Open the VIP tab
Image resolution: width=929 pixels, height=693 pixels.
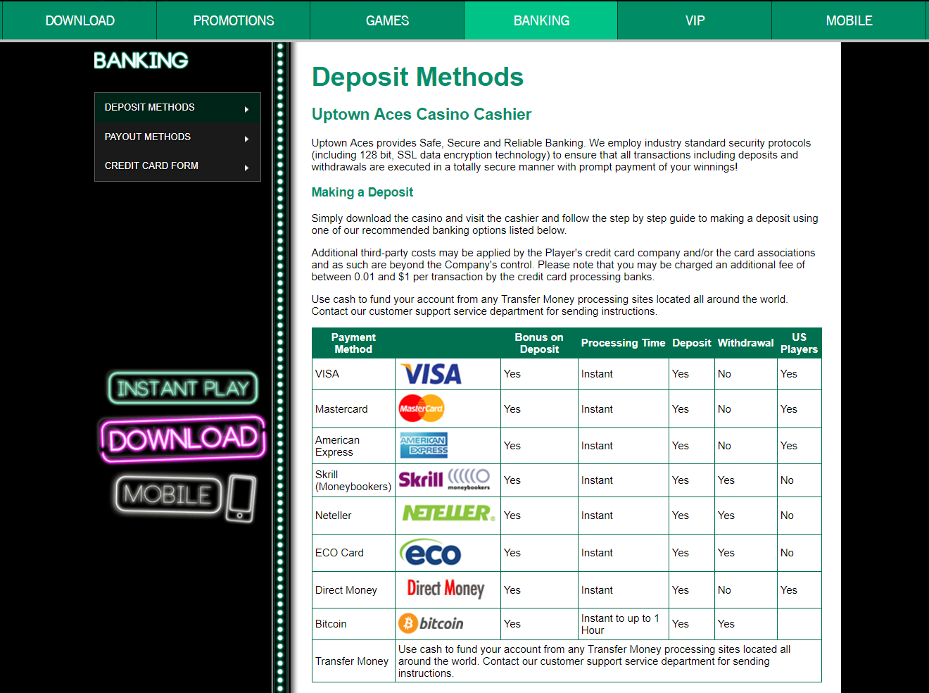pos(695,20)
